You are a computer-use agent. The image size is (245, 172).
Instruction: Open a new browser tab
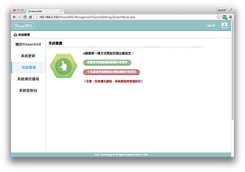(67, 11)
